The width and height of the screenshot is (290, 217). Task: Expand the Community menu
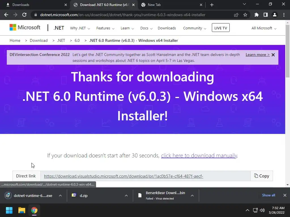(195, 28)
